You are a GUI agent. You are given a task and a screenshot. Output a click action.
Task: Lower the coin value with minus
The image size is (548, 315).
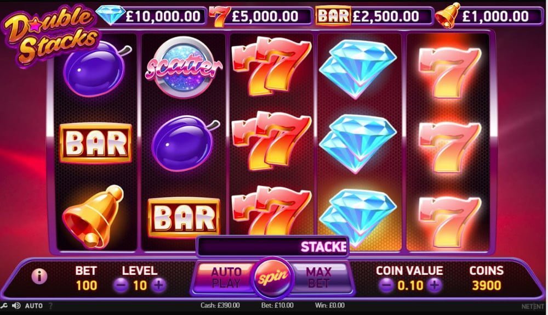point(386,285)
